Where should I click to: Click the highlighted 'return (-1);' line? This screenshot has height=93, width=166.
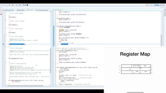(x=64, y=44)
